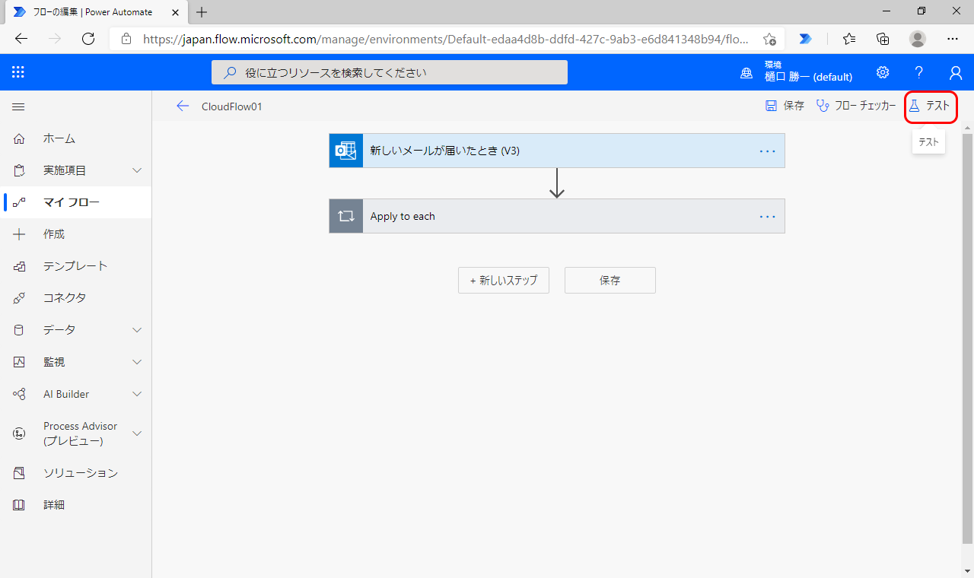Open the app launcher waffle icon
The width and height of the screenshot is (974, 578).
pos(18,72)
